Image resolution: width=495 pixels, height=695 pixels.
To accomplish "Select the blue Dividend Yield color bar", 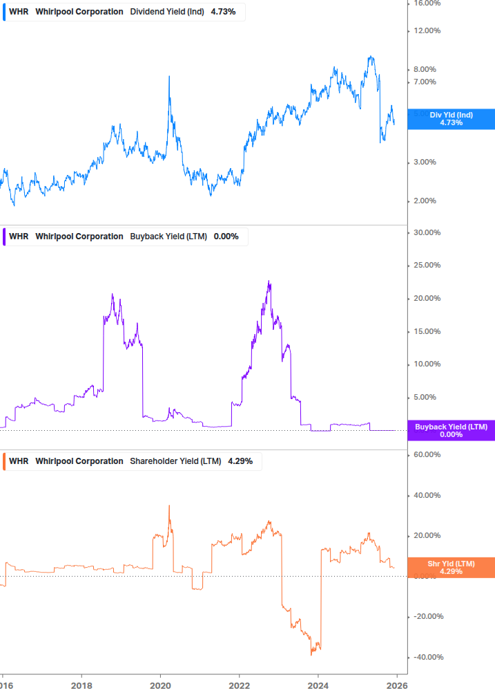I will click(x=4, y=12).
